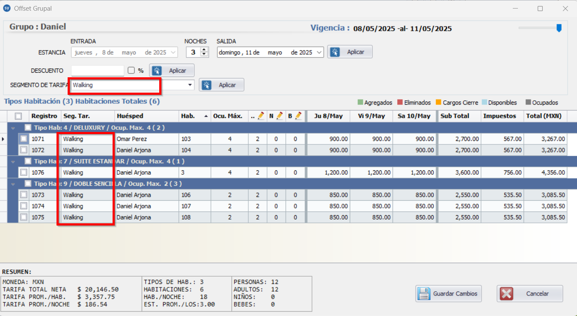Collapse the SUITE ESTANDAR room type group
The image size is (577, 316).
[13, 161]
